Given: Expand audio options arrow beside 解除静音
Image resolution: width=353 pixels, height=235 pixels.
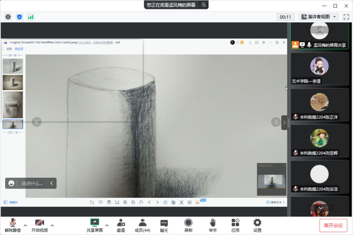Looking at the screenshot, I should 25,225.
